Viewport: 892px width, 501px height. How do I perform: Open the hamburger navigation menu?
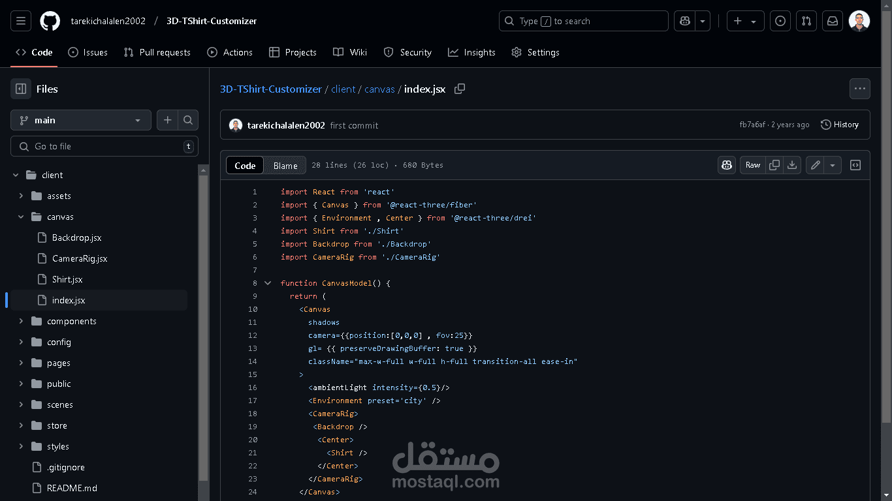(21, 21)
